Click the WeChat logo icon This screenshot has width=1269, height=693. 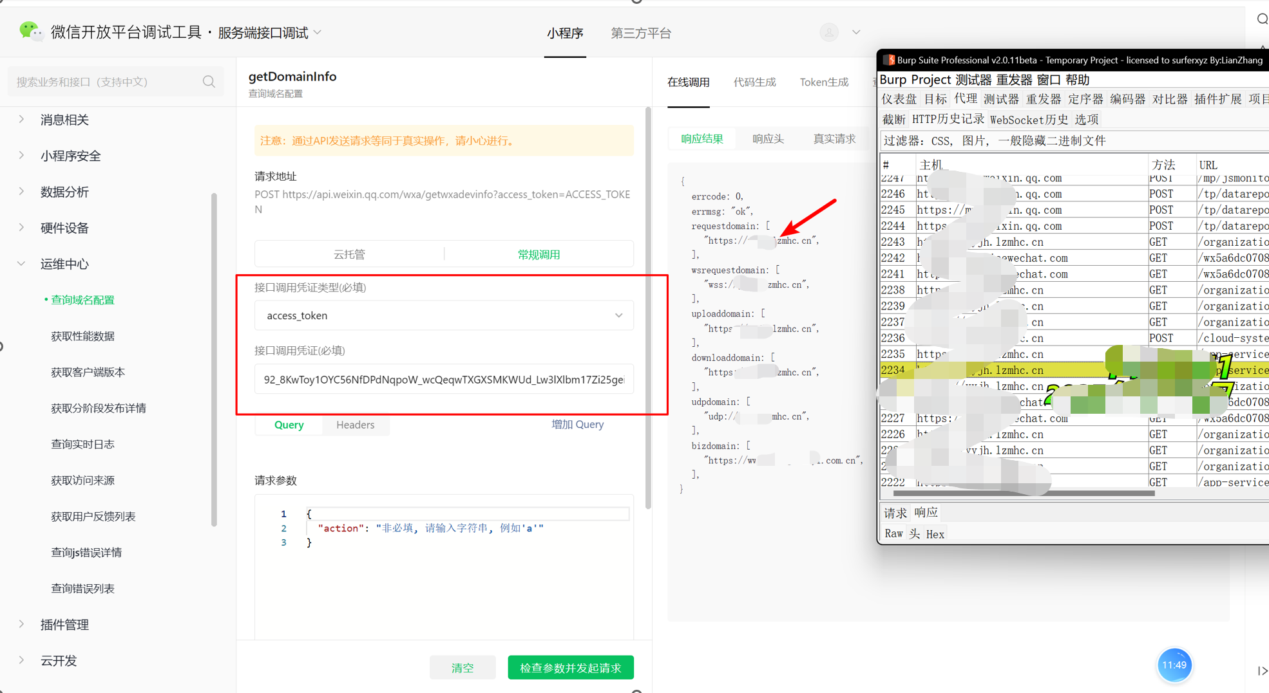30,31
